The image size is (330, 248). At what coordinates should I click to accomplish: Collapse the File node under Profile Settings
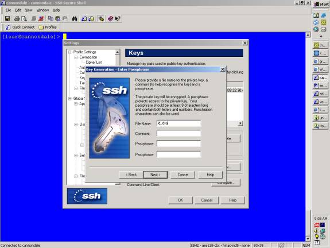(76, 88)
